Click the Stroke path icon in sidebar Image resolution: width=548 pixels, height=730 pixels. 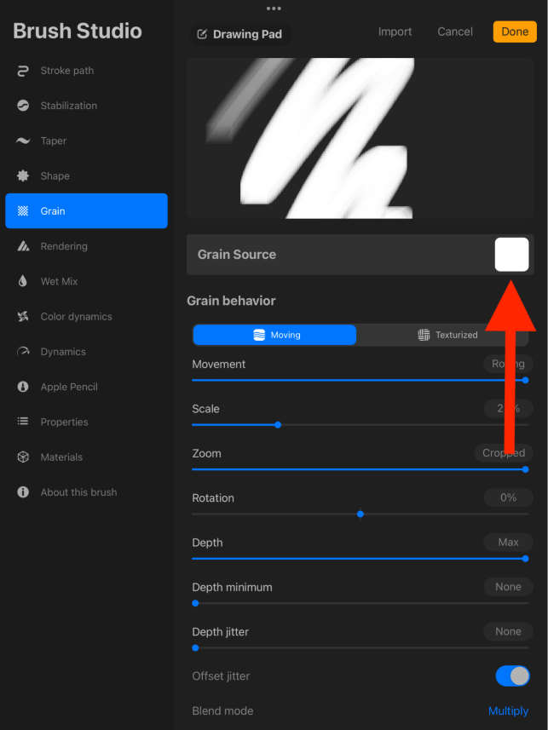point(23,71)
